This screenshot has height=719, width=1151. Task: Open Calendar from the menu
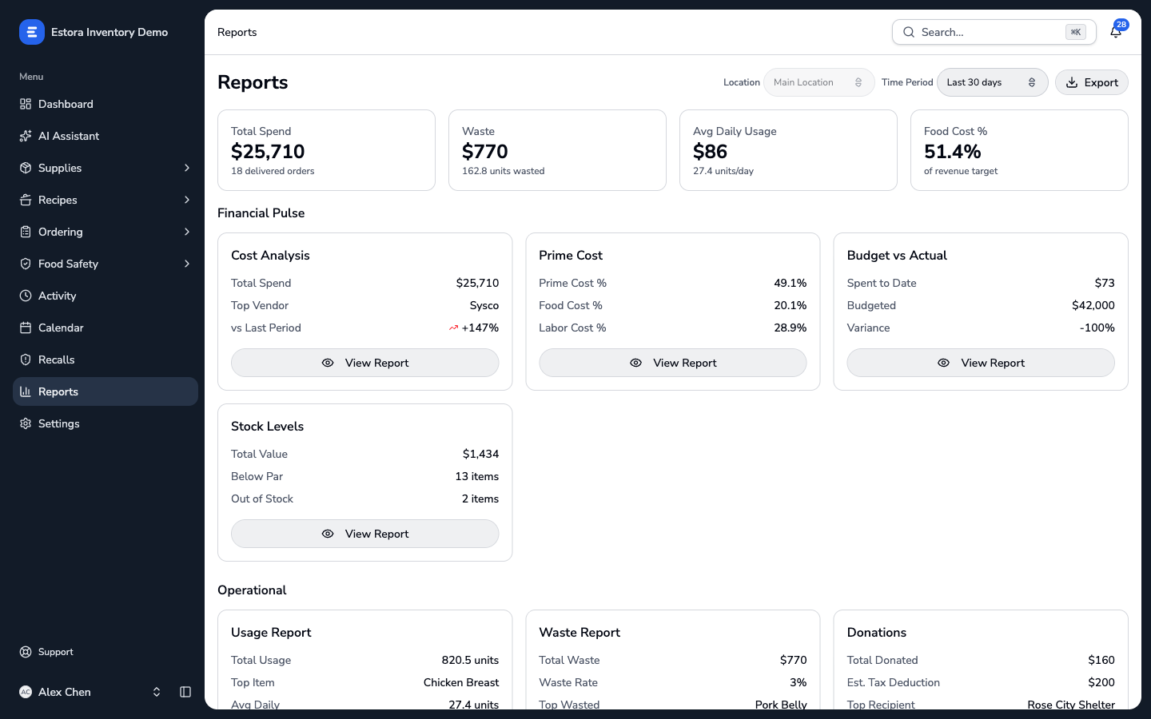(x=106, y=328)
